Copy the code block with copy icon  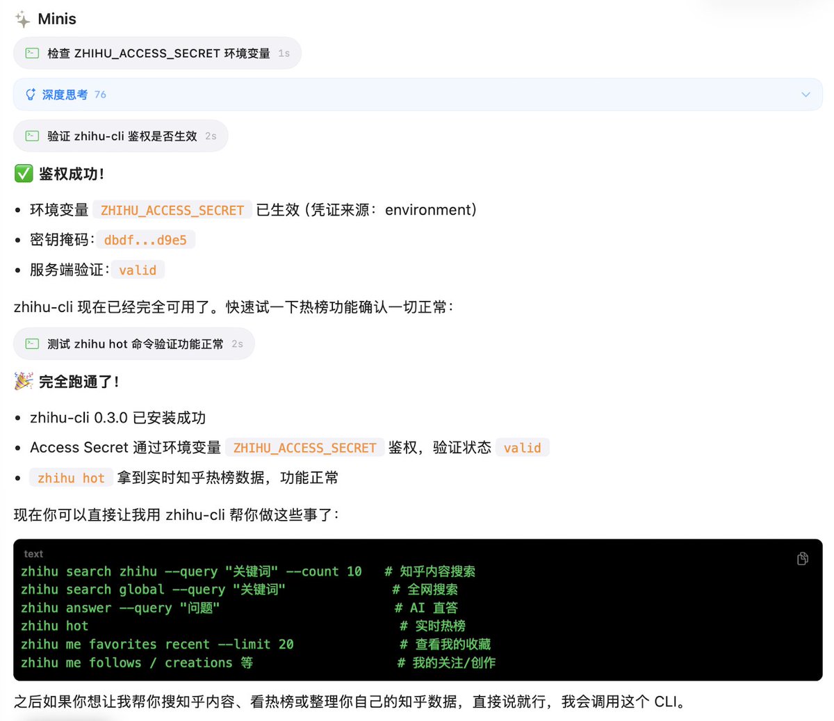803,558
